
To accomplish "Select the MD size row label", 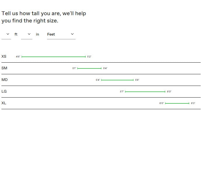I will point(4,80).
